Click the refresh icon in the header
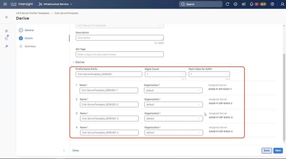Screen dimensions: 286x159 [227, 4]
